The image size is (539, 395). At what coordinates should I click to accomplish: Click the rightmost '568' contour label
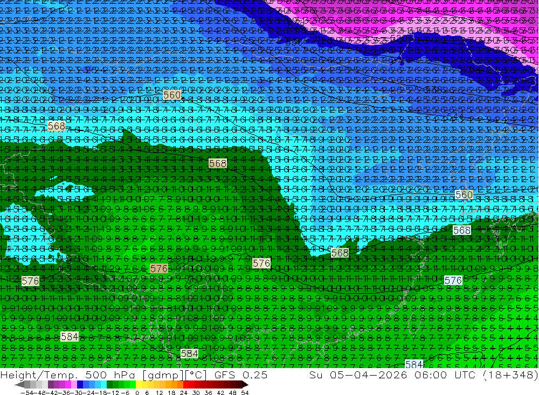point(462,230)
